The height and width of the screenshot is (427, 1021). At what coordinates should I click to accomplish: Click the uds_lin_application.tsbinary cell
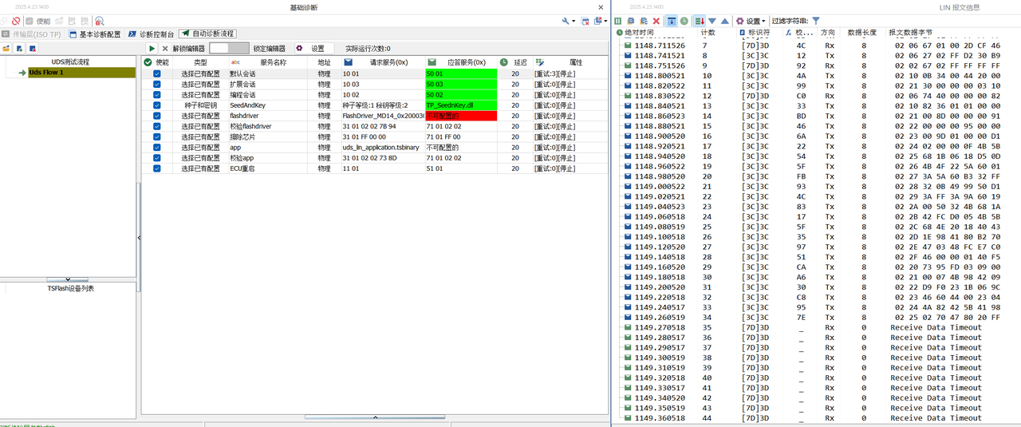(x=382, y=147)
